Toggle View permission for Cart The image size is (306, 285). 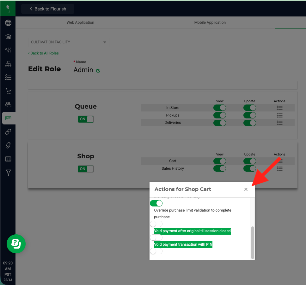tap(220, 161)
